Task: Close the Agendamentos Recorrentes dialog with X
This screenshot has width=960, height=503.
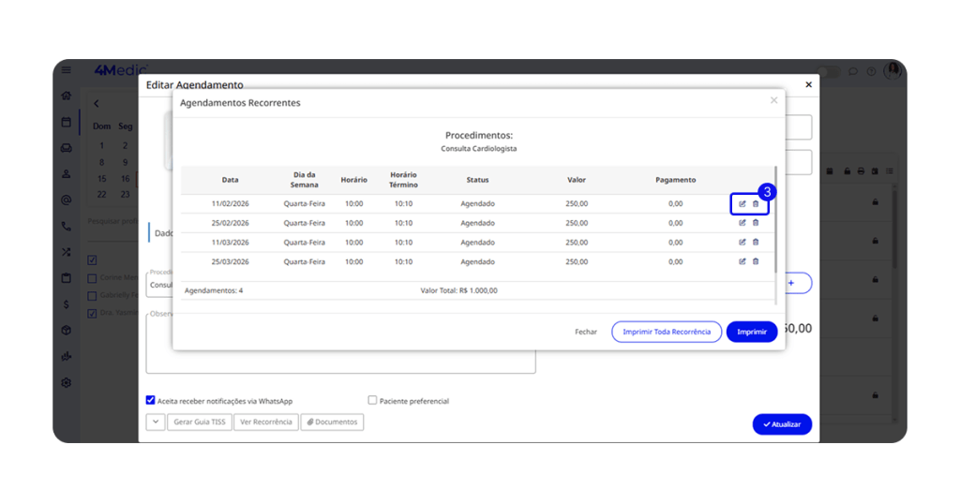Action: [x=773, y=100]
